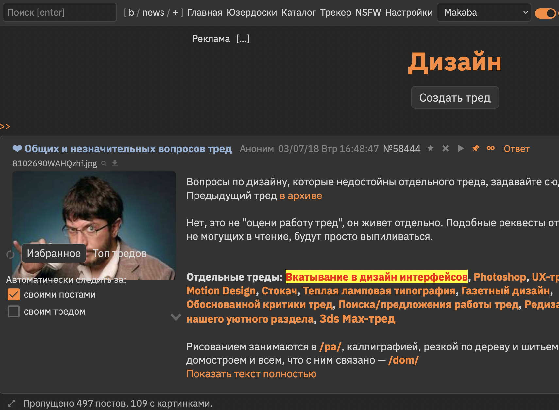Add thread №58444 to favorites with star icon
This screenshot has height=410, width=559.
[x=431, y=148]
